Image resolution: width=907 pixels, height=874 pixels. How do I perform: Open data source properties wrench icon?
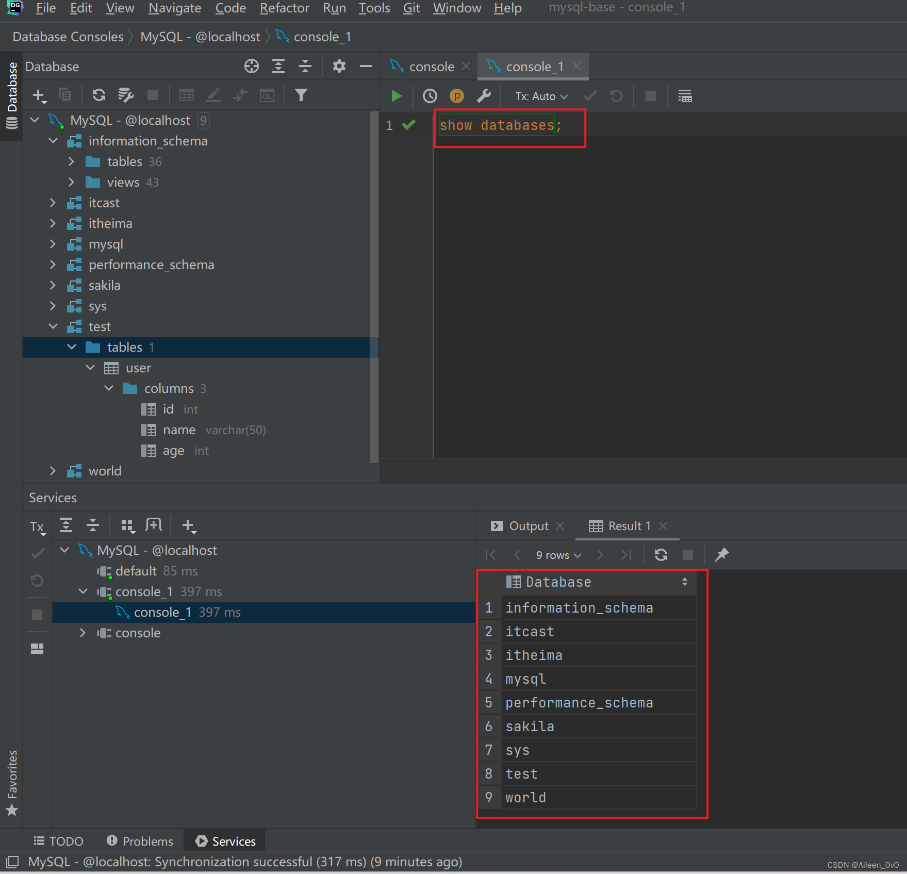point(485,96)
